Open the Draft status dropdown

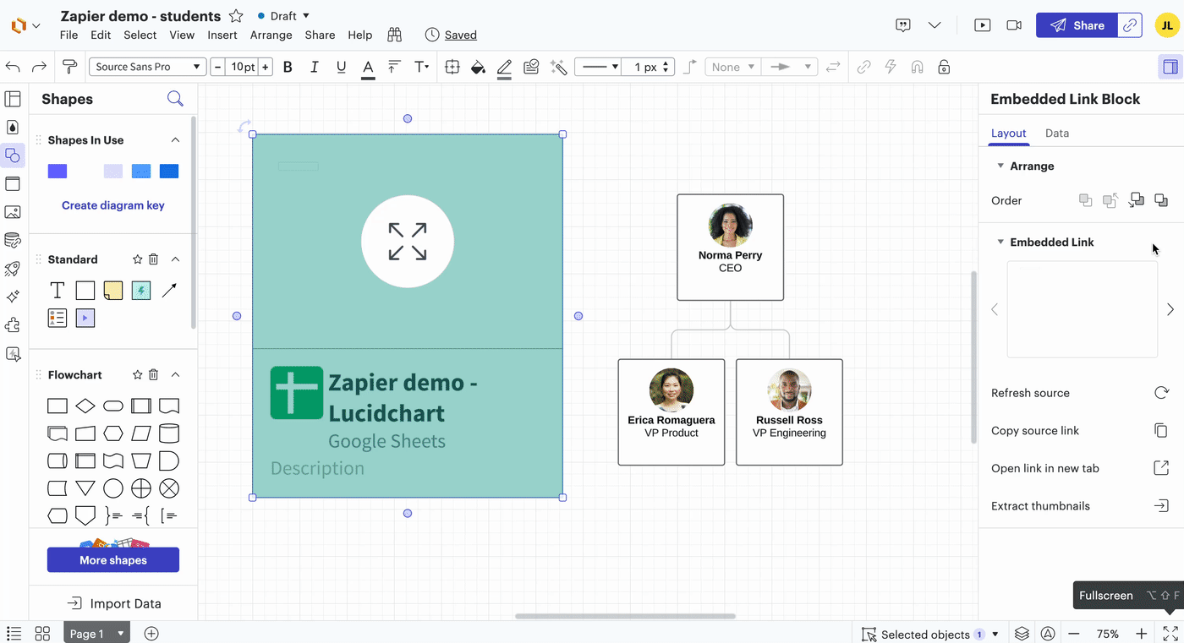click(283, 16)
